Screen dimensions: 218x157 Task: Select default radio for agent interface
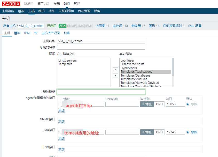(188, 104)
